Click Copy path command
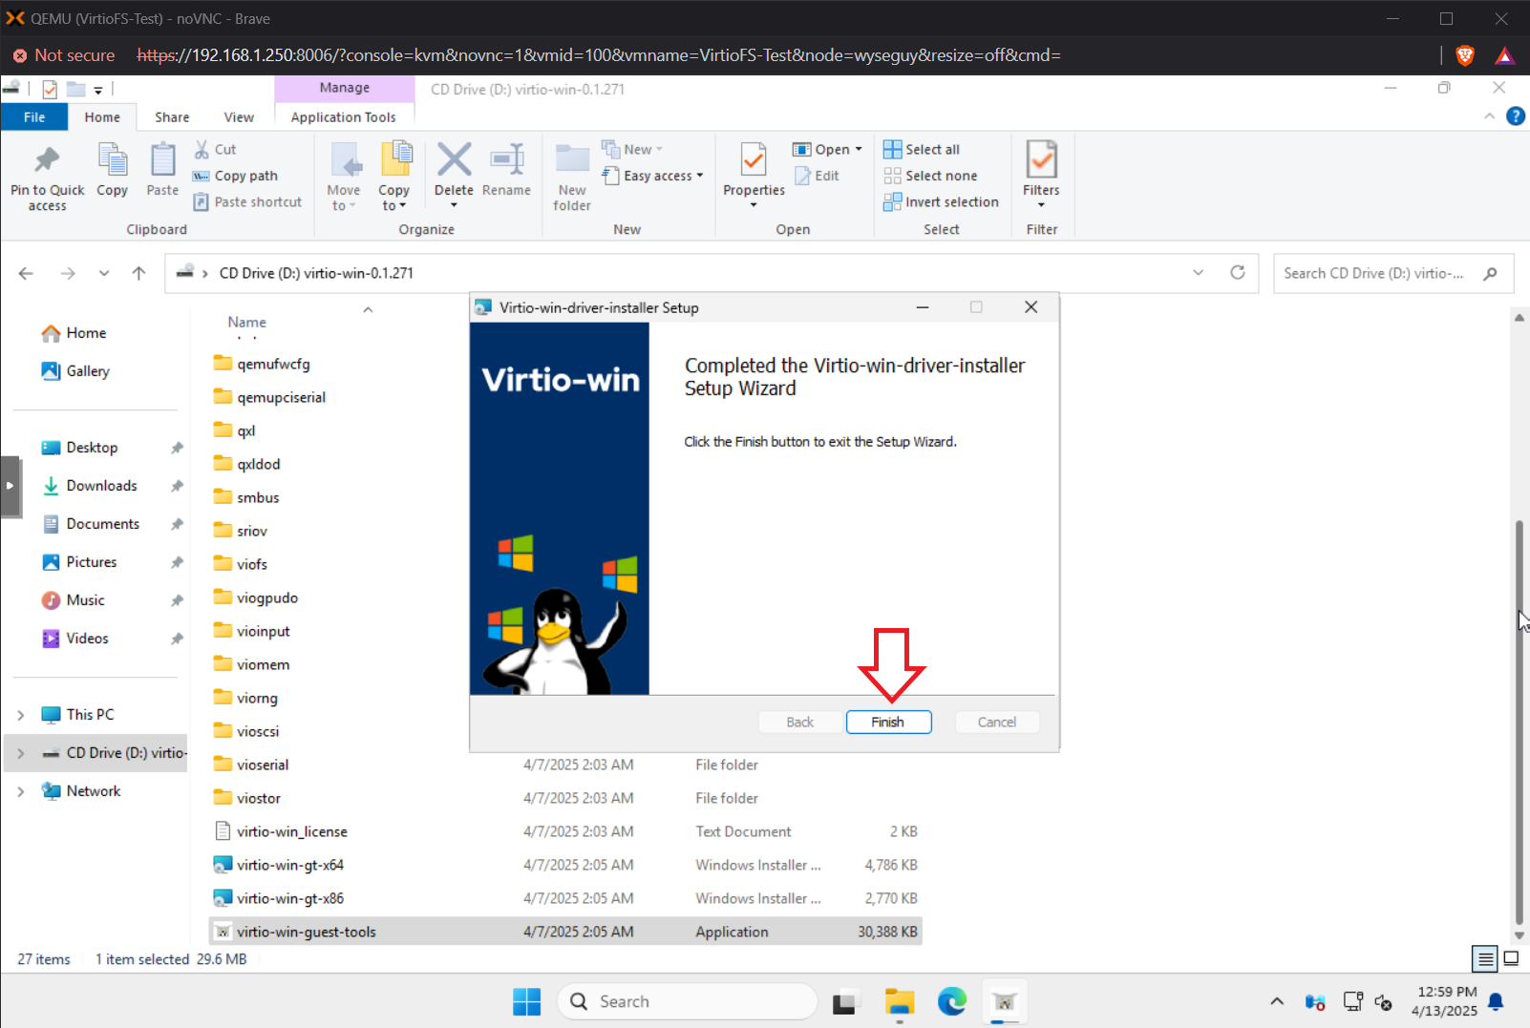 (236, 176)
